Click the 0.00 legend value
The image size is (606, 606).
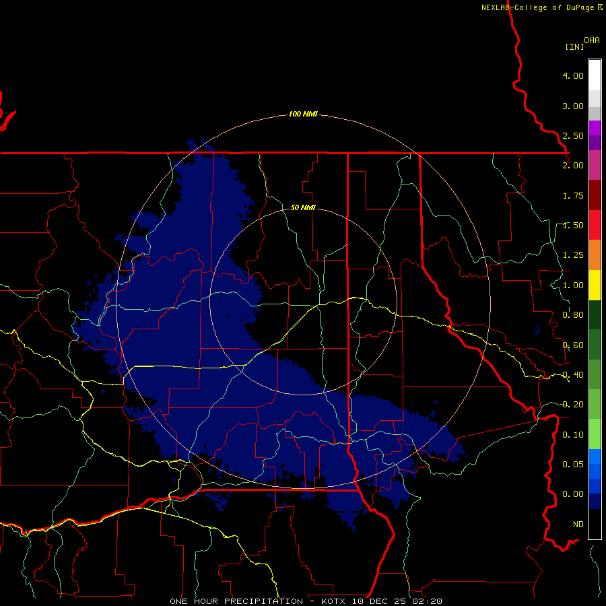click(573, 494)
